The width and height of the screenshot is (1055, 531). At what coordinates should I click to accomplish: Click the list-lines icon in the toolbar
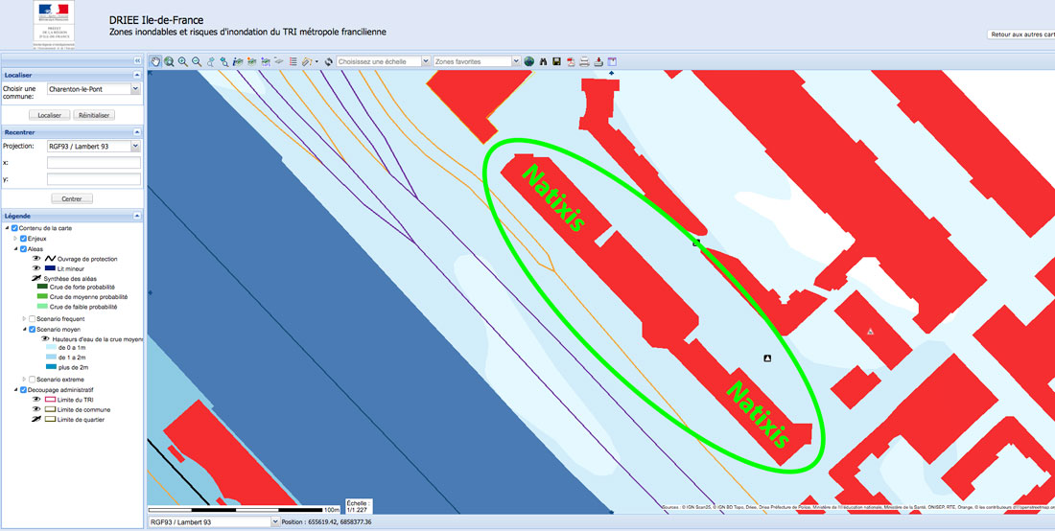[x=293, y=61]
